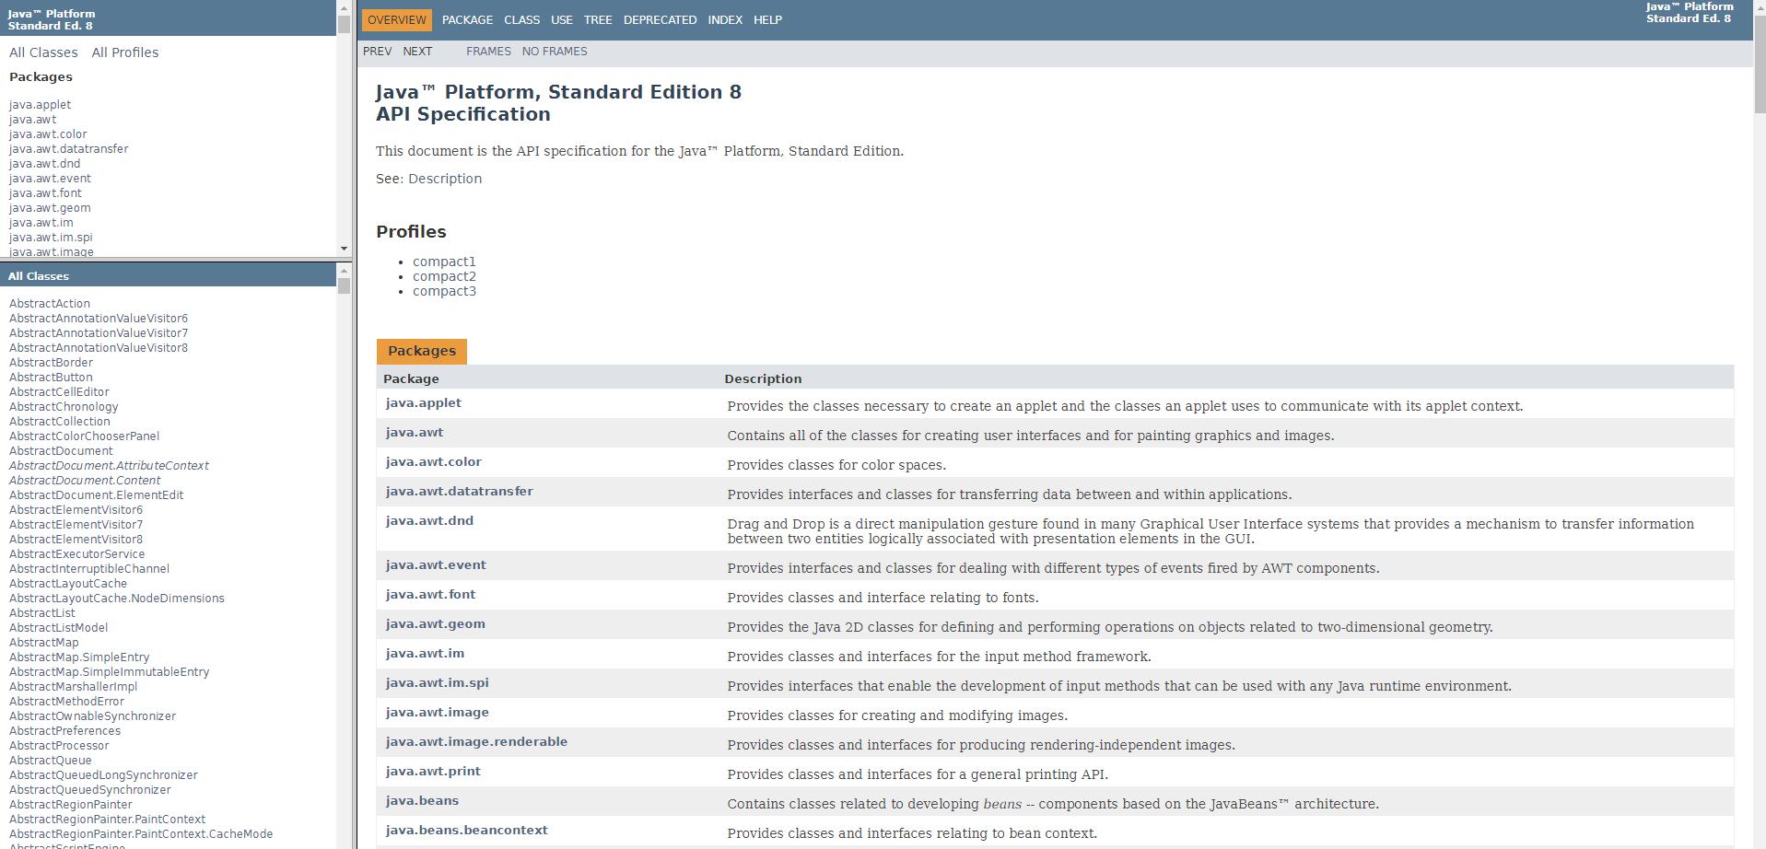The width and height of the screenshot is (1766, 849).
Task: Open the Deprecated navigation link
Action: click(660, 20)
